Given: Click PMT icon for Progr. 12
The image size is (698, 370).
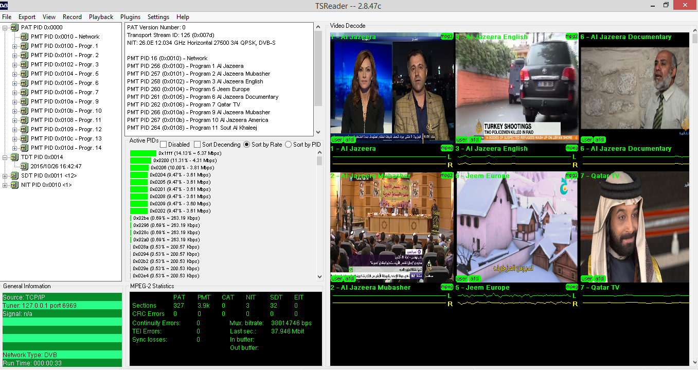Looking at the screenshot, I should click(x=24, y=129).
